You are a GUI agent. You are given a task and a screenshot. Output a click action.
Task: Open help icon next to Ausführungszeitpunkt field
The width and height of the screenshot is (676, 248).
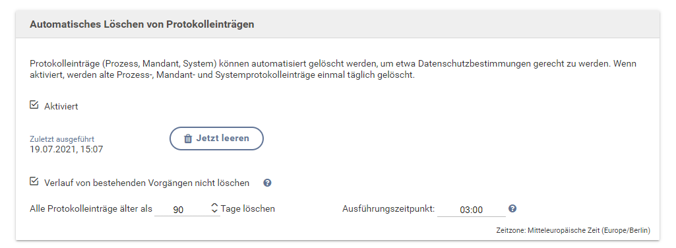(x=512, y=208)
